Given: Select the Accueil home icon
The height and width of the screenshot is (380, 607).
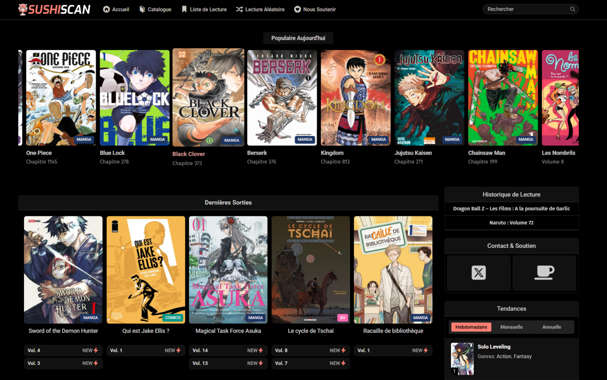Looking at the screenshot, I should pyautogui.click(x=105, y=9).
